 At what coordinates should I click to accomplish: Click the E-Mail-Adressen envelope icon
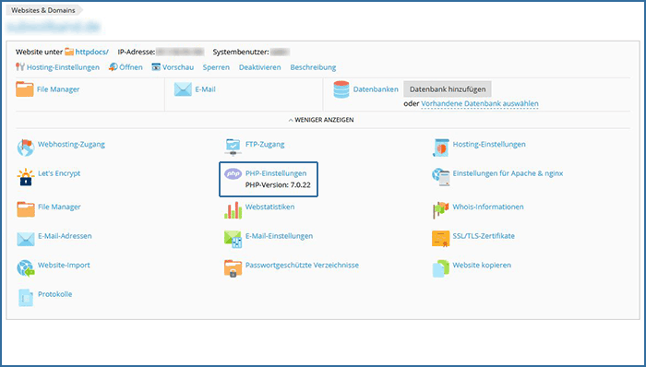(26, 239)
